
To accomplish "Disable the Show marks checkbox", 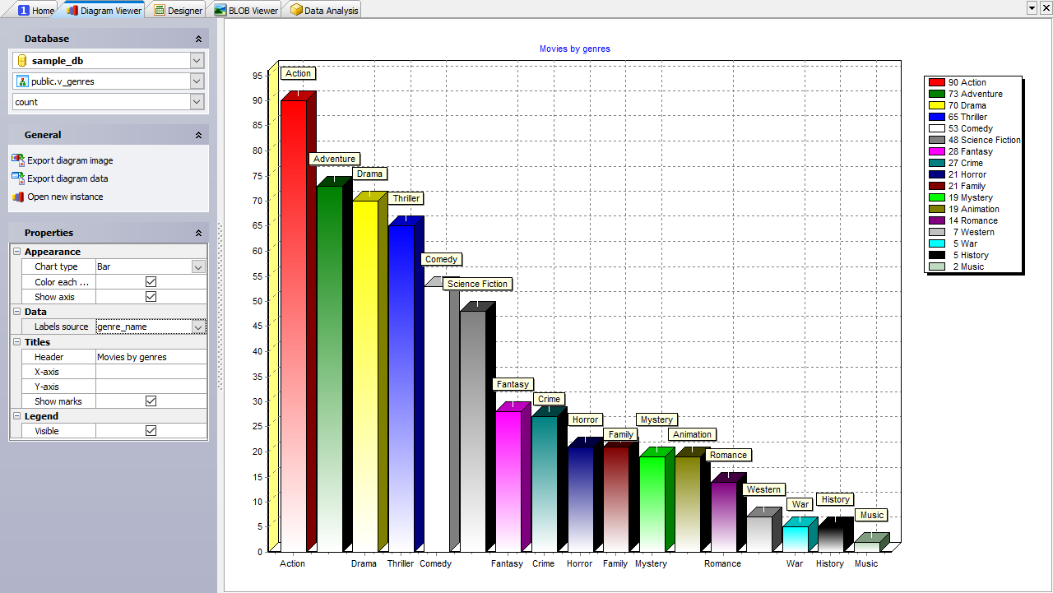I will pos(151,401).
